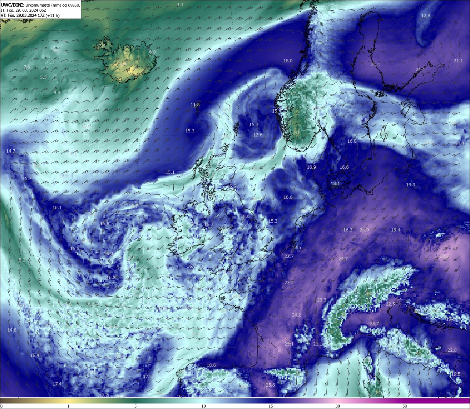Click the 14.7 value label
The image size is (470, 409).
point(11,151)
